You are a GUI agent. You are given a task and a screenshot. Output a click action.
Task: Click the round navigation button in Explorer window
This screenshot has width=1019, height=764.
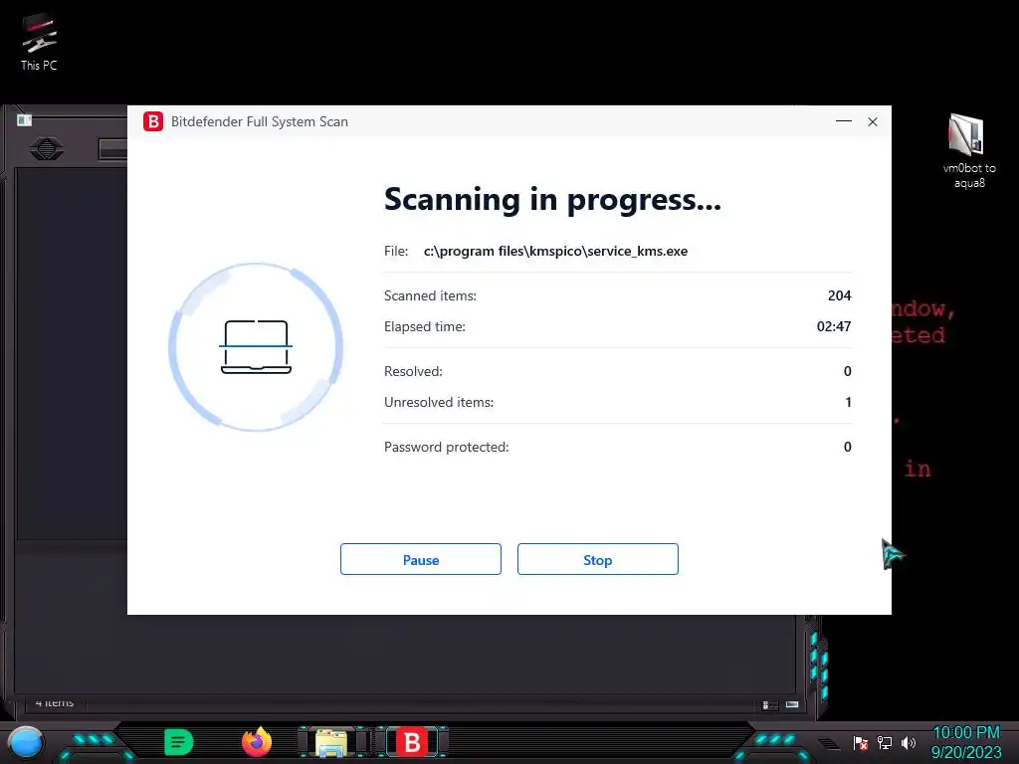pos(46,149)
